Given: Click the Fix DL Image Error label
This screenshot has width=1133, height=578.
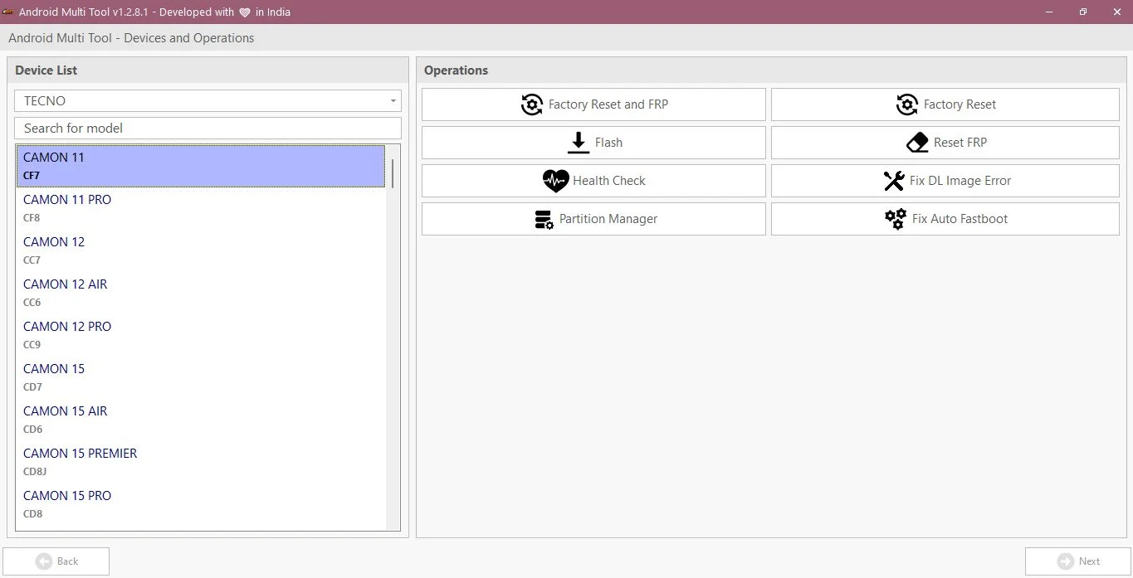Looking at the screenshot, I should click(960, 181).
